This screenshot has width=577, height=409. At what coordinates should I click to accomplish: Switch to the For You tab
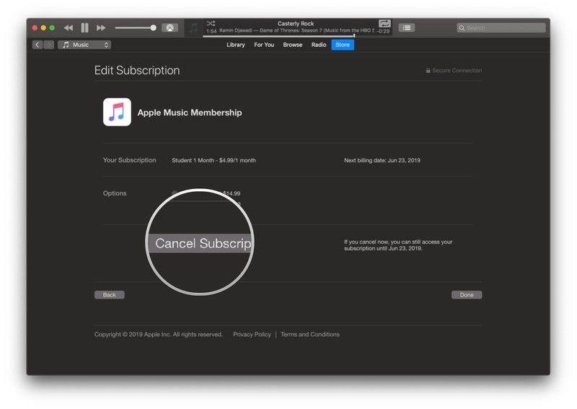264,45
